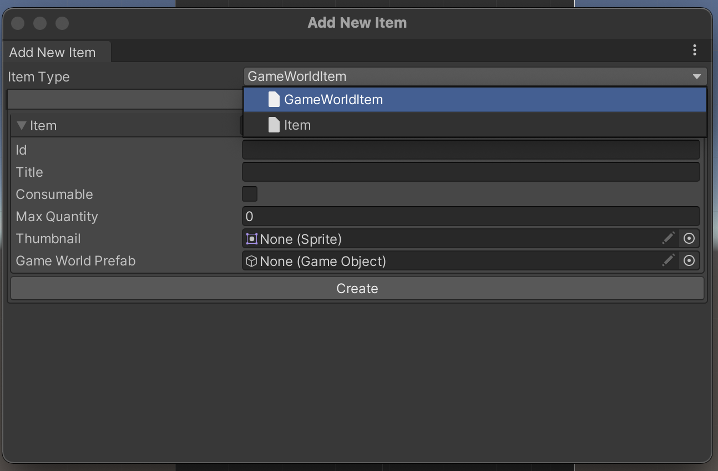Image resolution: width=718 pixels, height=471 pixels.
Task: Focus the Id text field
Action: tap(471, 150)
